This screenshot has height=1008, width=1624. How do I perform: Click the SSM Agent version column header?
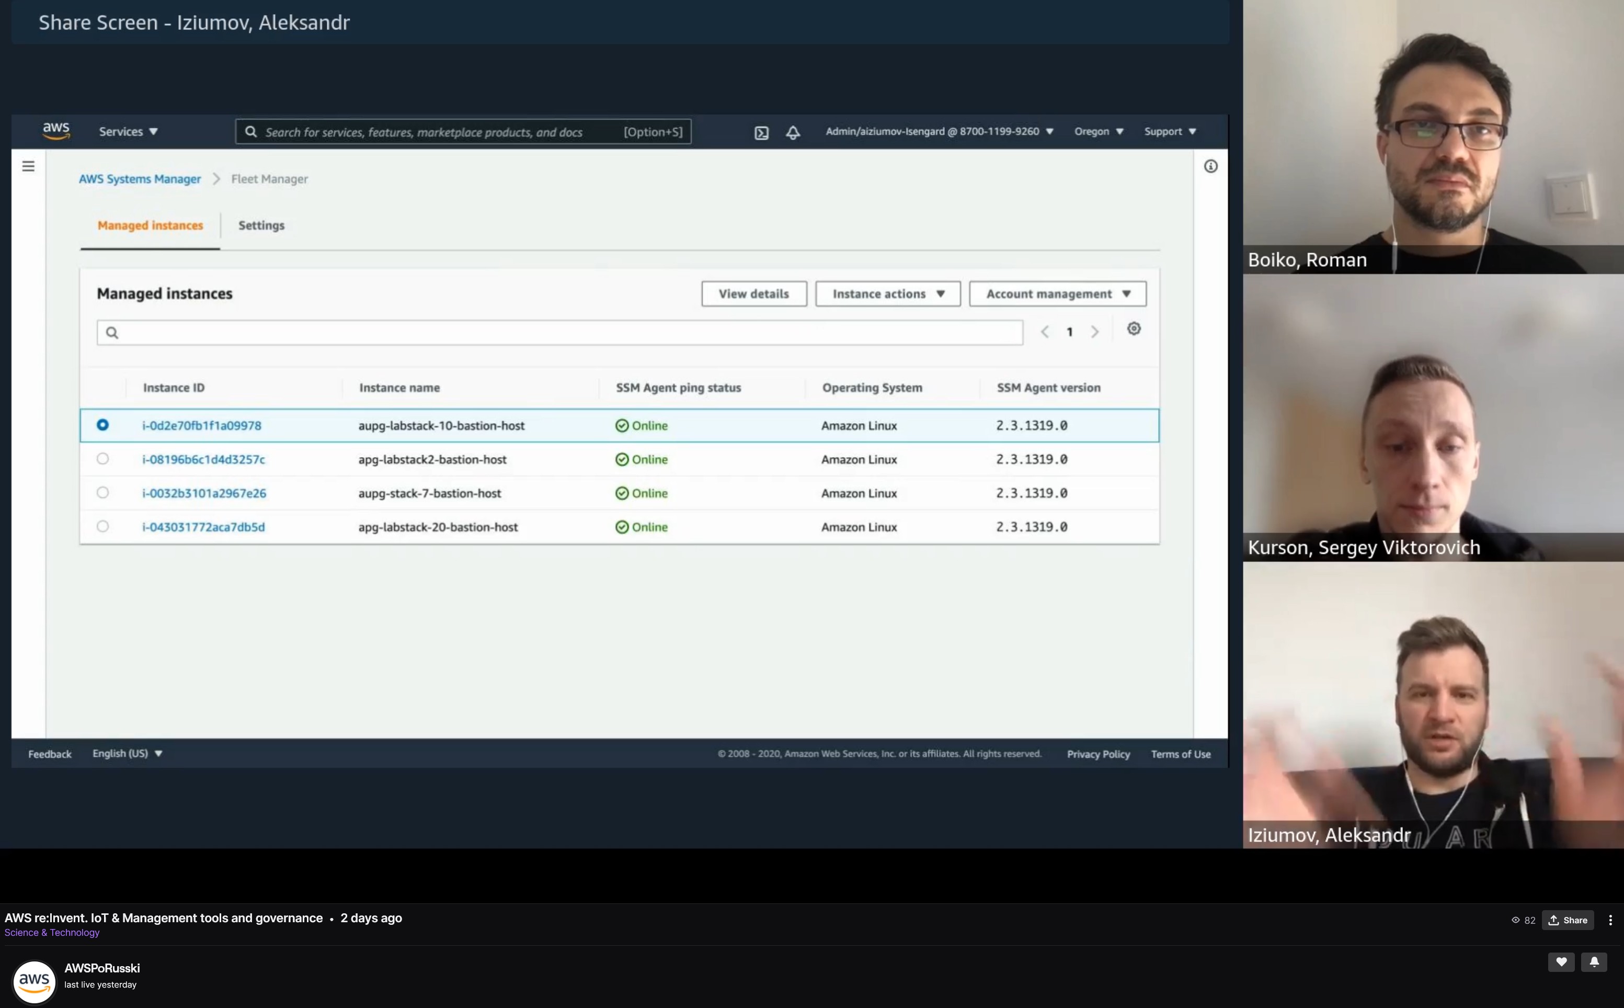(x=1048, y=387)
